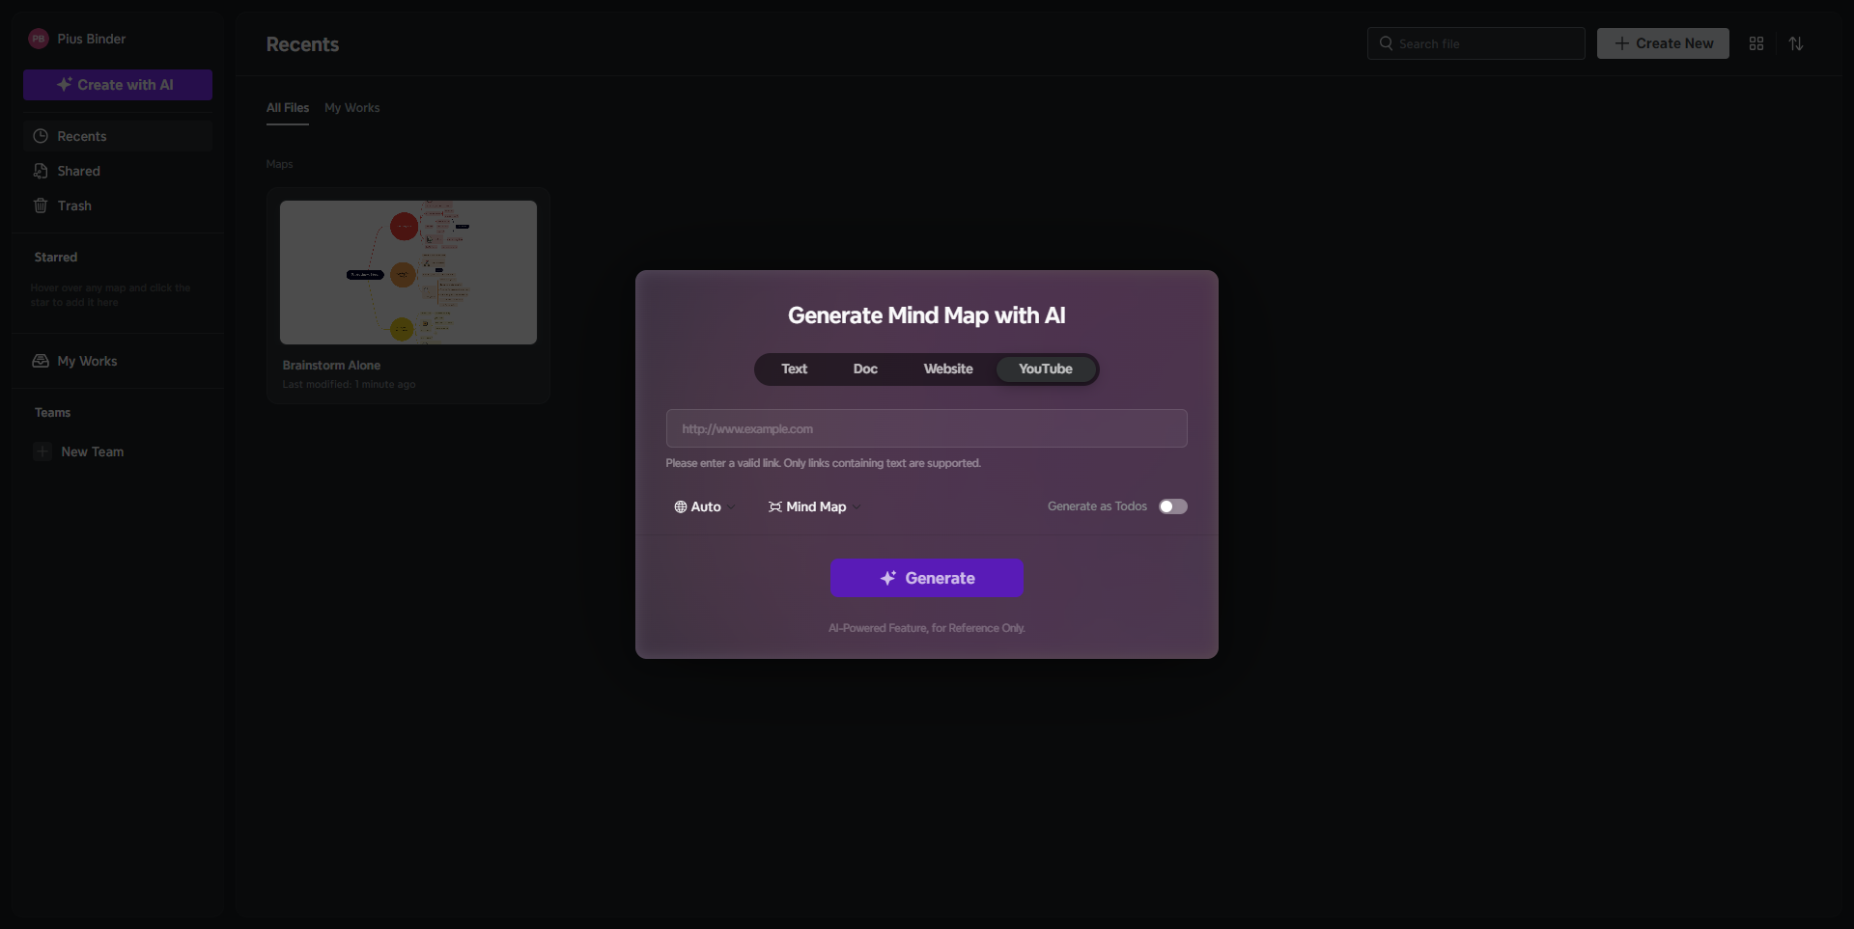This screenshot has width=1854, height=929.
Task: Switch to the Text source tab
Action: coord(794,369)
